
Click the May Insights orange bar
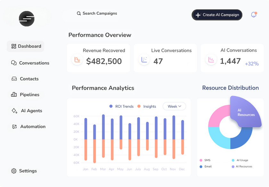(121, 144)
